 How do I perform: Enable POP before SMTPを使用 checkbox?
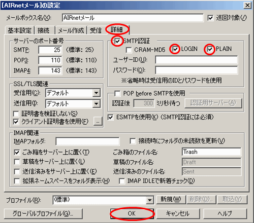117,93
